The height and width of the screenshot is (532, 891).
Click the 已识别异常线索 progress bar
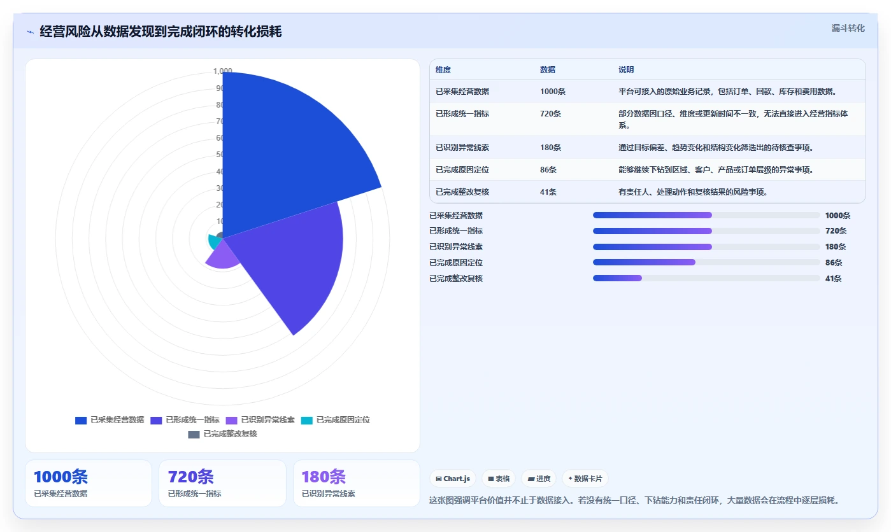[x=706, y=247]
